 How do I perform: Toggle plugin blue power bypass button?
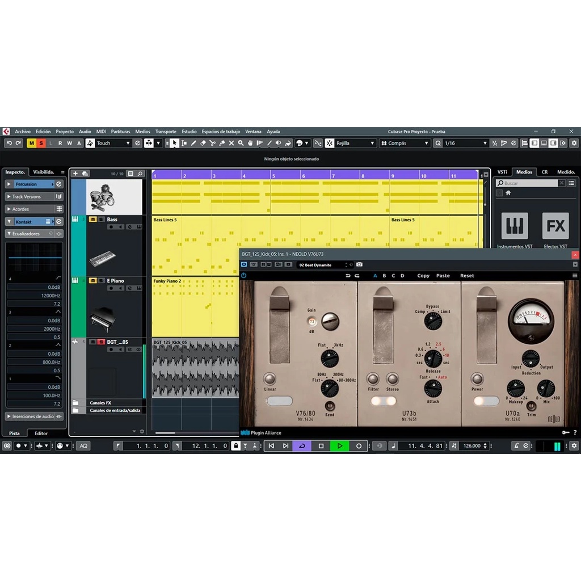pyautogui.click(x=243, y=276)
